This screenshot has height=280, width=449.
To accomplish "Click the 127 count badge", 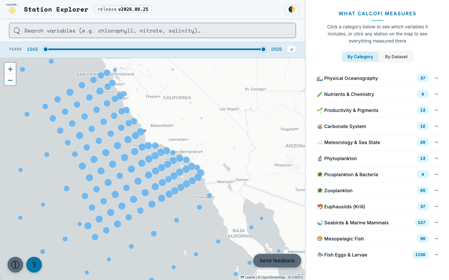I will pyautogui.click(x=422, y=223).
